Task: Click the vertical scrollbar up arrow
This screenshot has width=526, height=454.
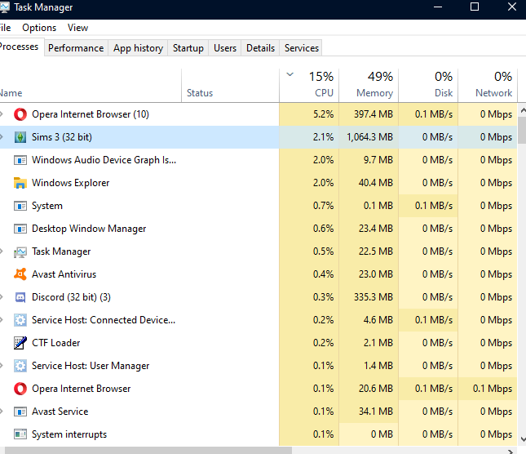Action: point(522,109)
